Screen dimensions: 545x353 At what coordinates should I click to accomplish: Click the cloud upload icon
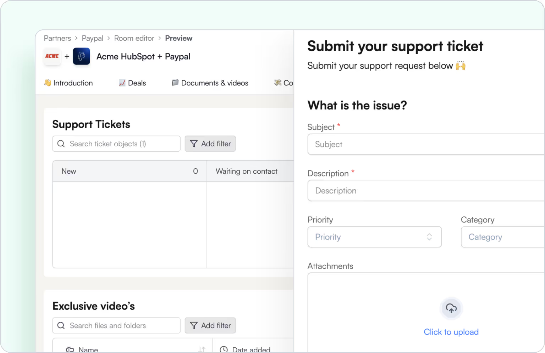click(451, 308)
